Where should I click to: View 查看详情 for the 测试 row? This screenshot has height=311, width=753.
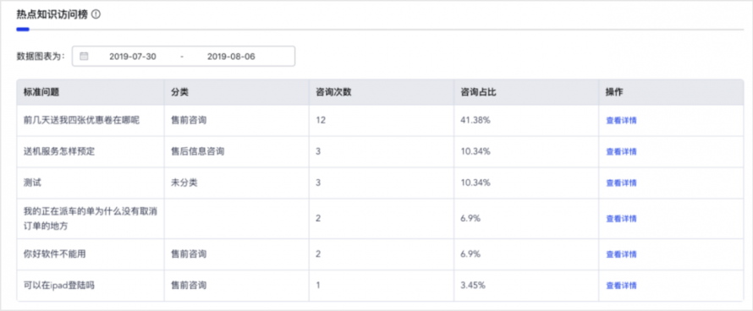coord(621,183)
